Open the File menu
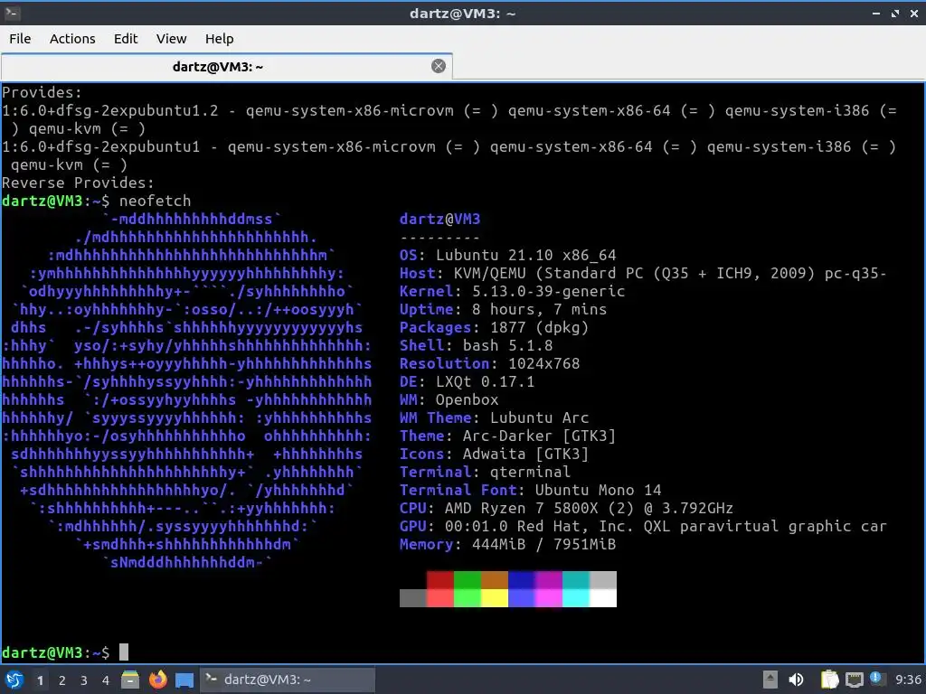 point(20,39)
